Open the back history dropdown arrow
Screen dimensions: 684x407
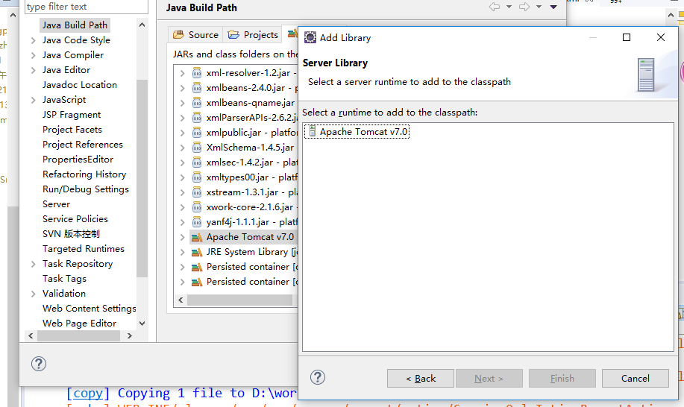509,7
